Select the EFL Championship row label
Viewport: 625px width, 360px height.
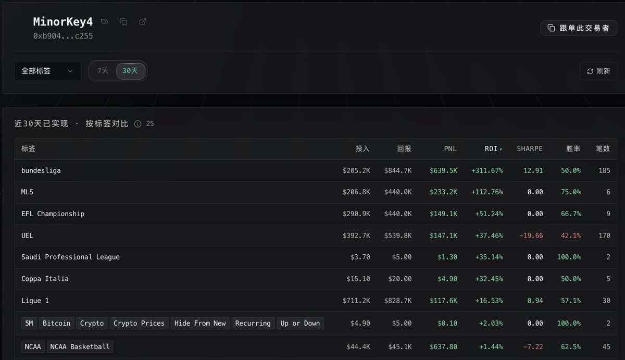[53, 214]
